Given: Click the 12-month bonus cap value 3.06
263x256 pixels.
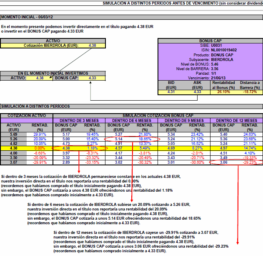Looking at the screenshot, I should [223, 162].
